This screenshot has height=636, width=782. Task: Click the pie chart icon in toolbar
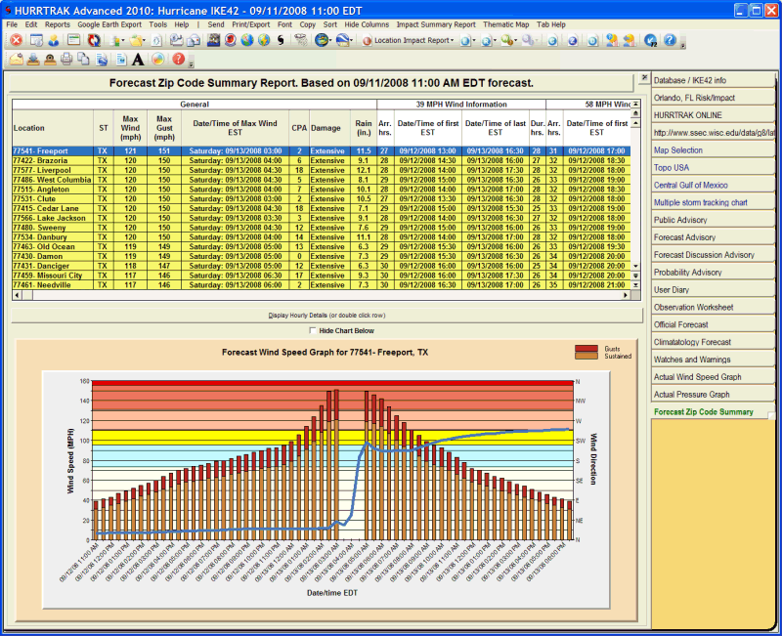click(156, 61)
